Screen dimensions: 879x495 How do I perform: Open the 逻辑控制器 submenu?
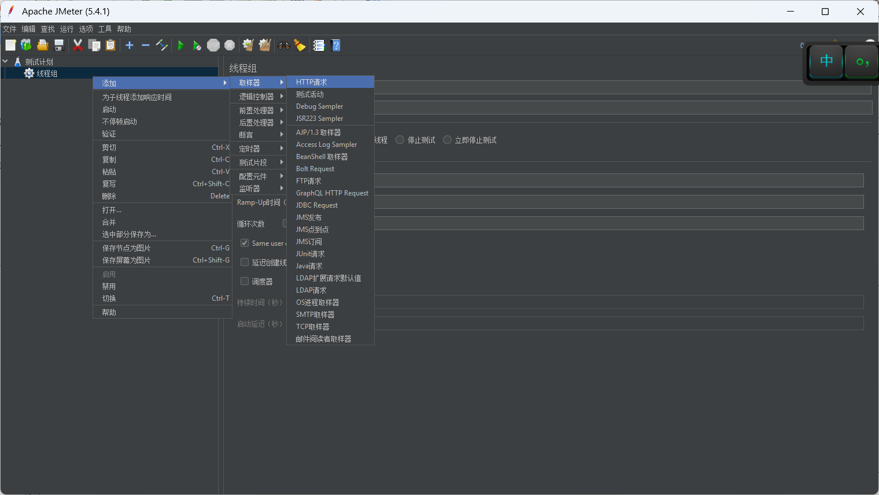click(x=258, y=97)
